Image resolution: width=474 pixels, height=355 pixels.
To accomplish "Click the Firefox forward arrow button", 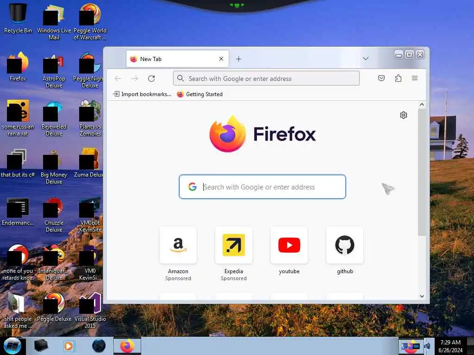I will tap(135, 79).
